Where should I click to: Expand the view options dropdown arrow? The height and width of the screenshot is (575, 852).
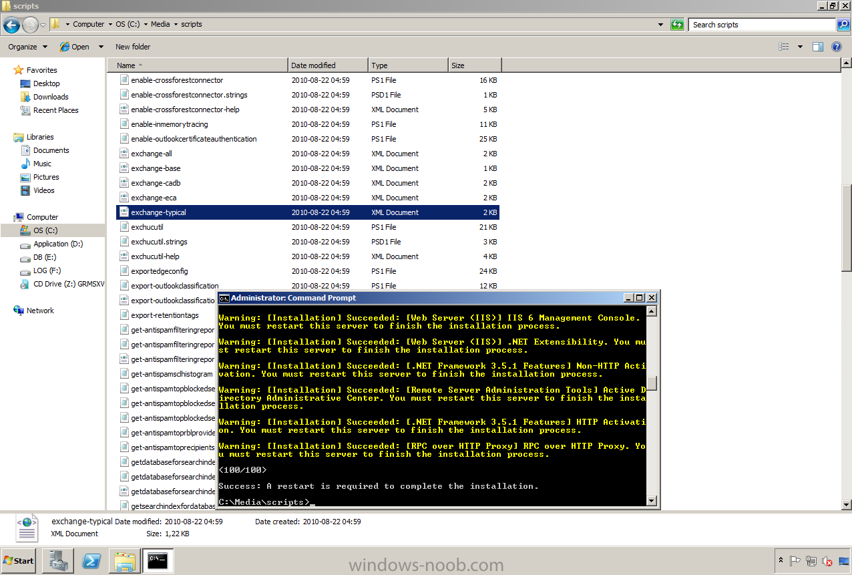pyautogui.click(x=800, y=47)
